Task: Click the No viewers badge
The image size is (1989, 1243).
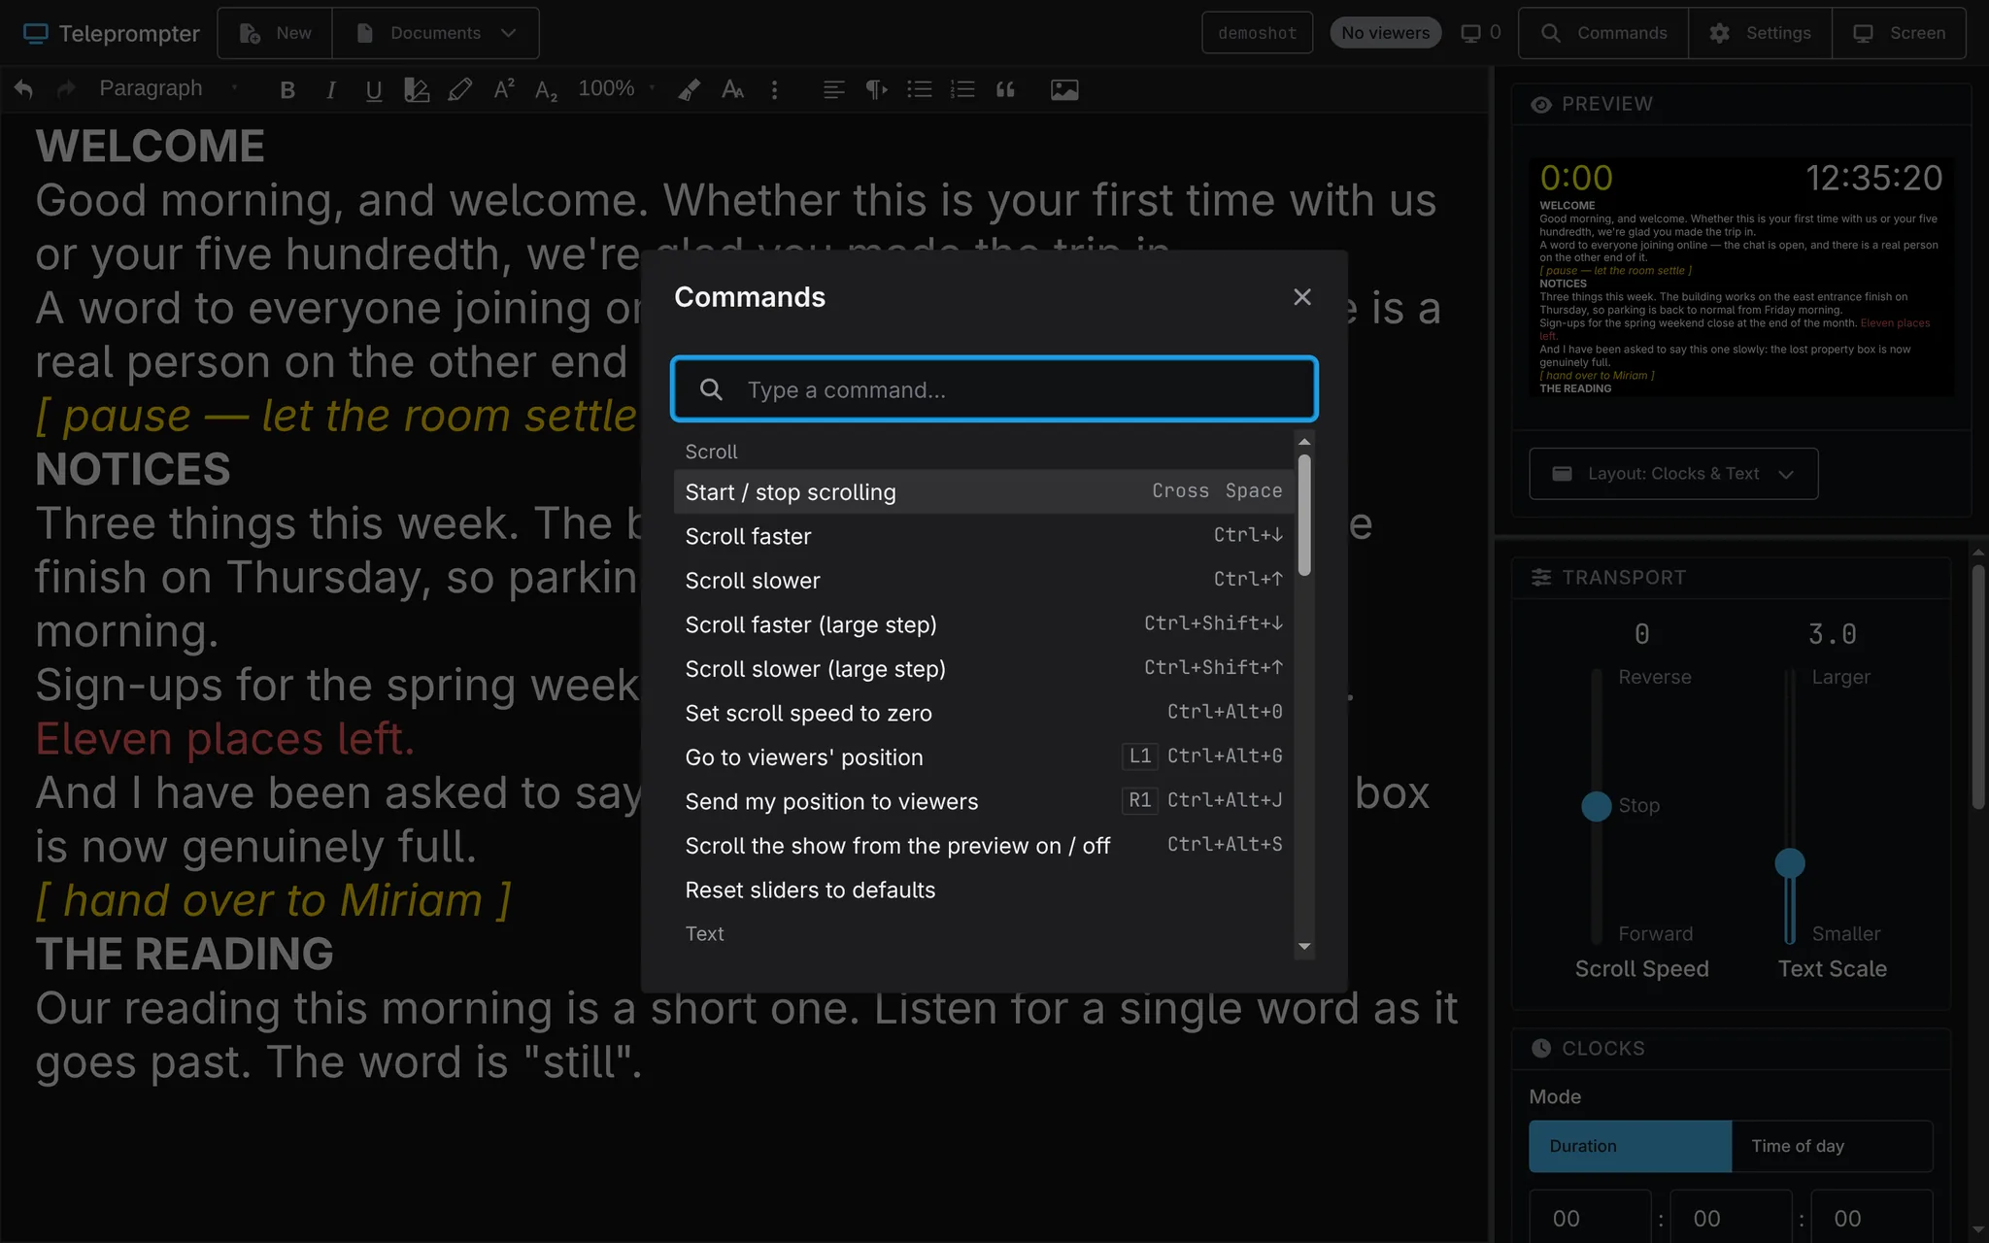Action: (x=1385, y=33)
